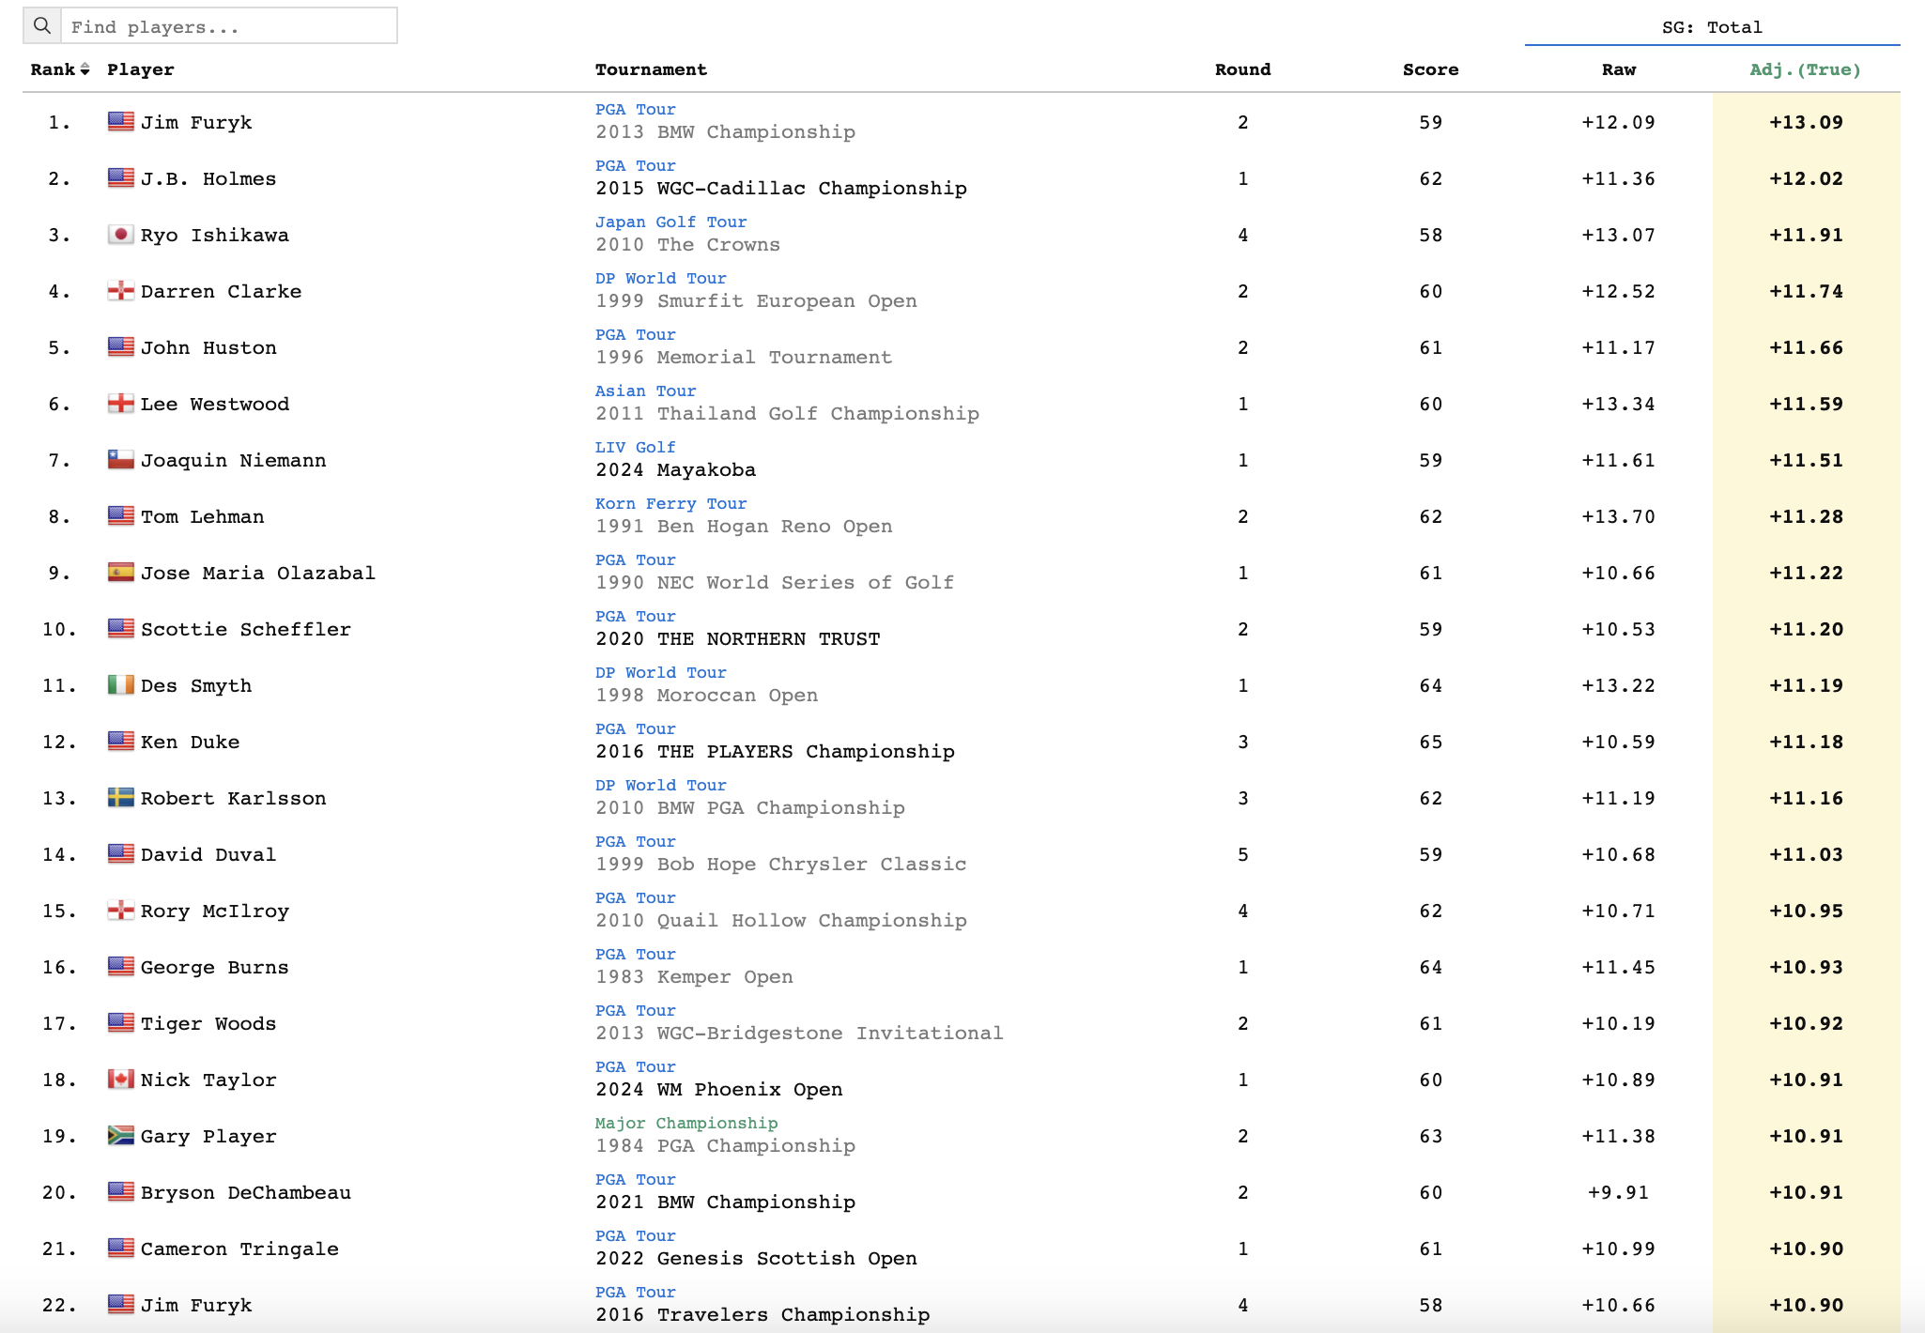Open the Asian Tour link

click(x=645, y=391)
